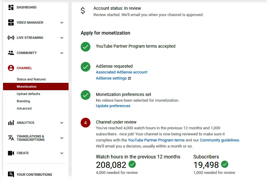The height and width of the screenshot is (180, 267).
Task: Click the Create camera icon
Action: 11,153
